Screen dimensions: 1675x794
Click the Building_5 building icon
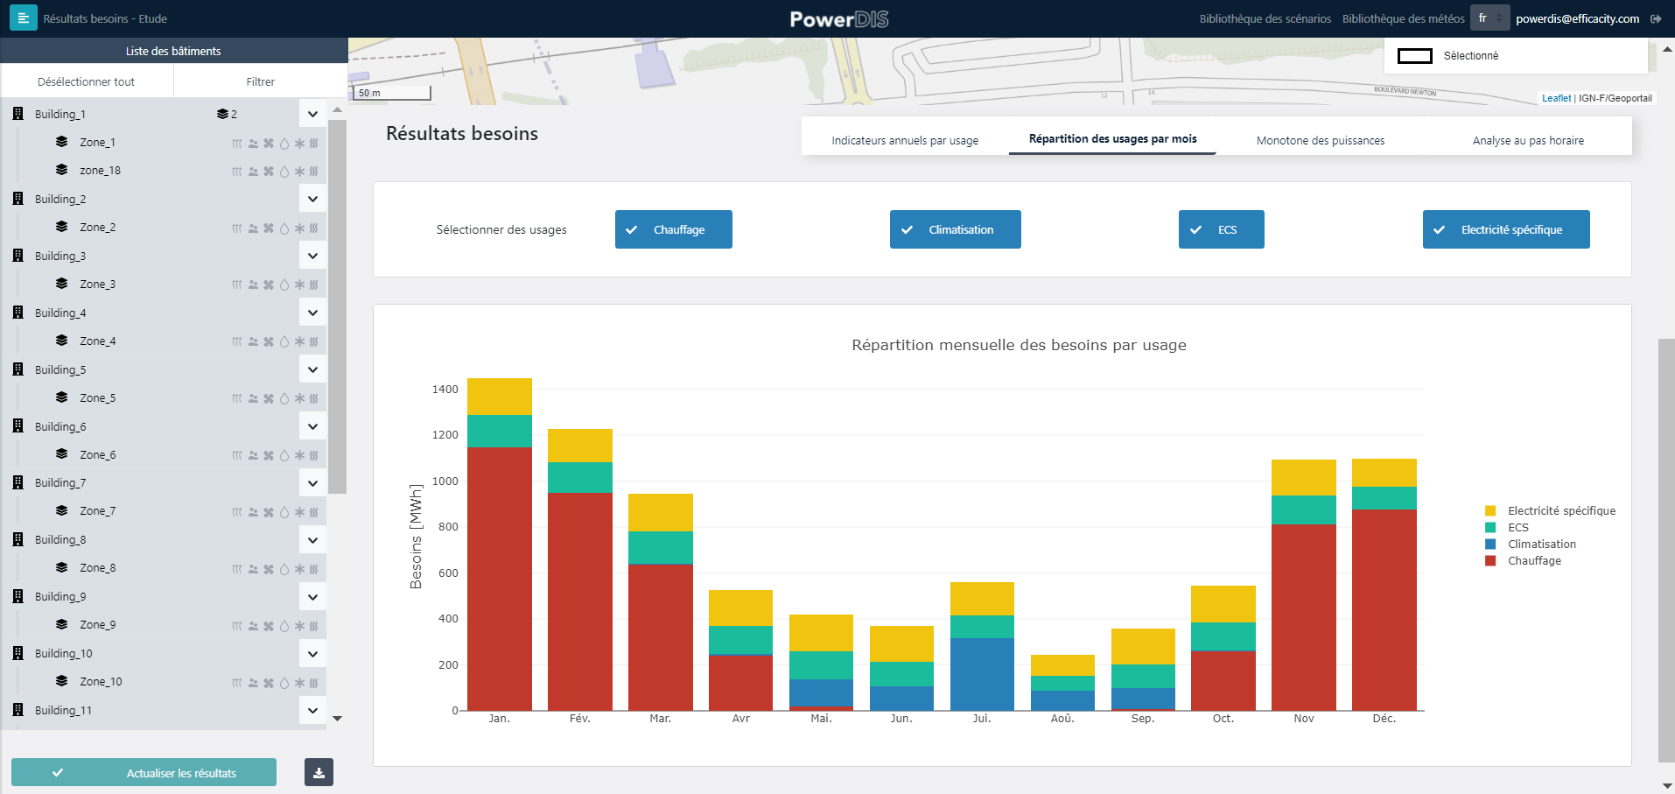tap(18, 369)
